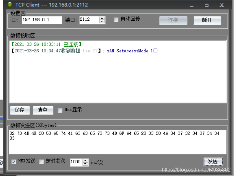Uncheck the HEX发送 checkbox
The image size is (234, 176).
(14, 161)
